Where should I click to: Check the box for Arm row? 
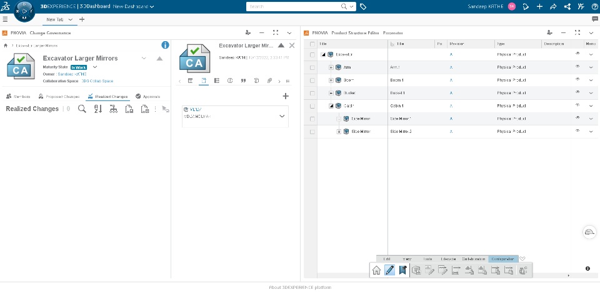[x=312, y=67]
